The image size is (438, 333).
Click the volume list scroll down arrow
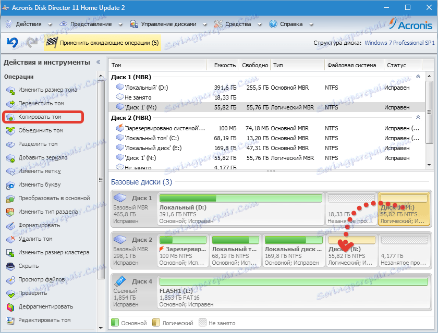(429, 165)
